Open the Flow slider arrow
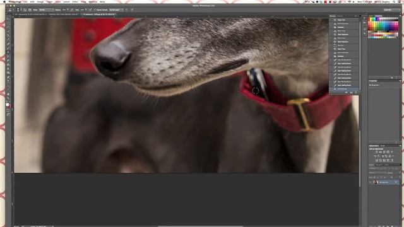This screenshot has height=227, width=404. click(x=86, y=10)
